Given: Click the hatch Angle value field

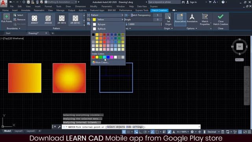Looking at the screenshot, I should tap(157, 20).
